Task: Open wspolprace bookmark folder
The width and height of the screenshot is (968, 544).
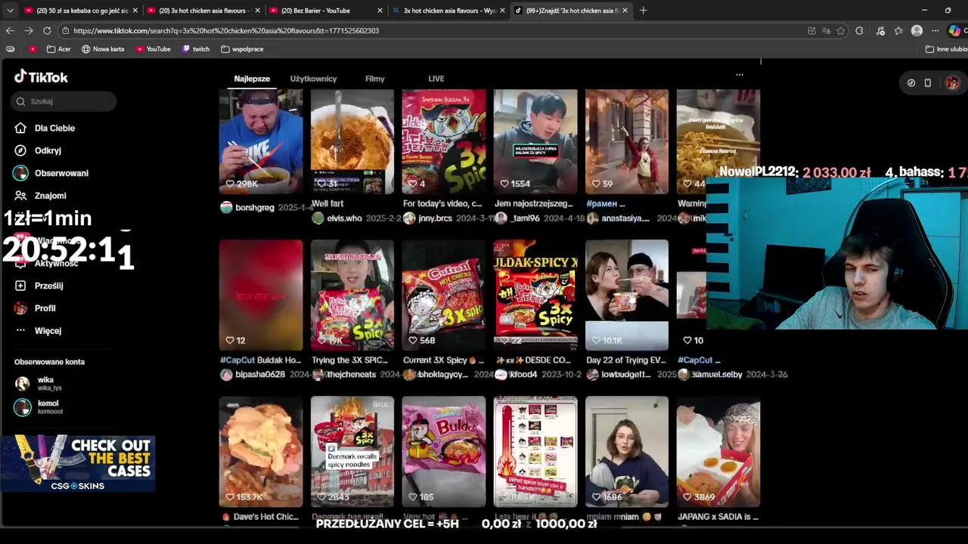Action: click(x=242, y=49)
